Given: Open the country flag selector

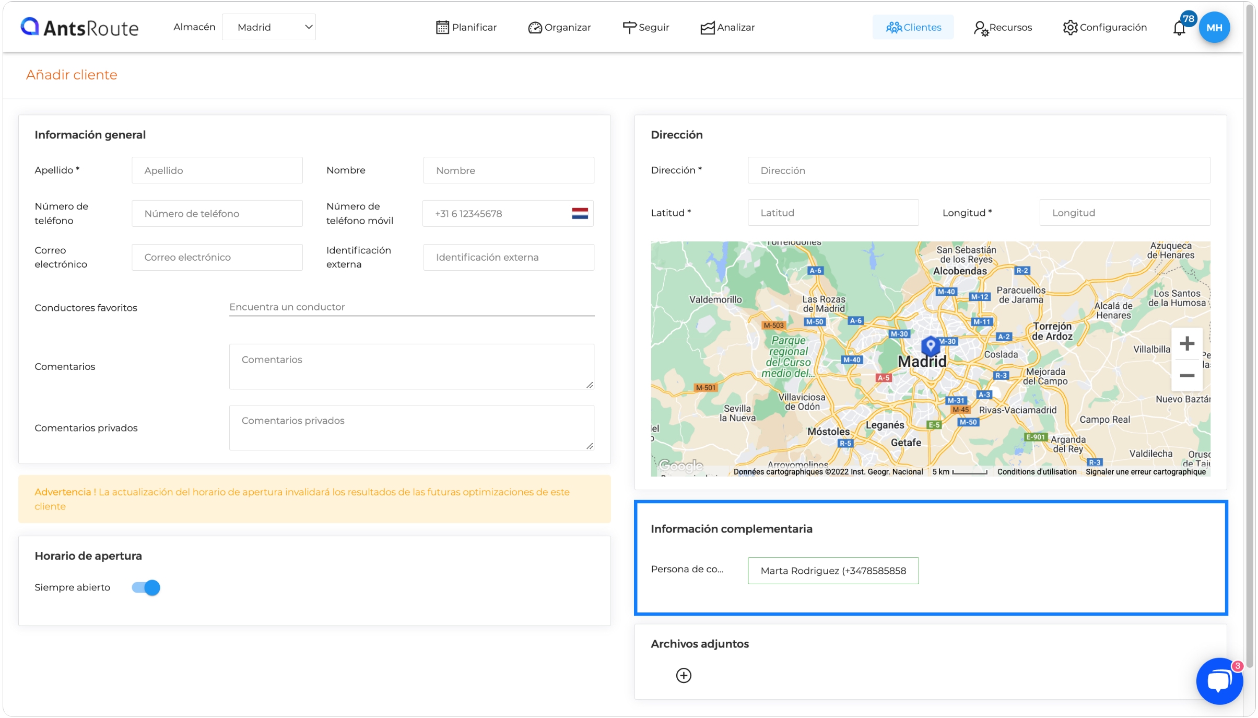Looking at the screenshot, I should [580, 213].
